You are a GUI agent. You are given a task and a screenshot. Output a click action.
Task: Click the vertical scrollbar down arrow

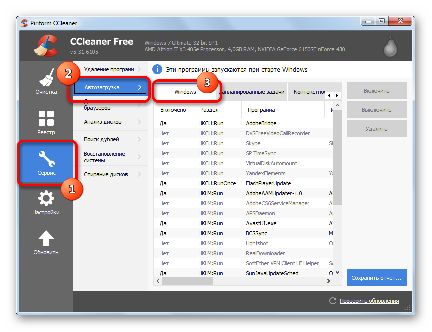[x=337, y=272]
